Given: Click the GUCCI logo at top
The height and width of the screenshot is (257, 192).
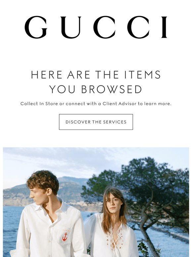Looking at the screenshot, I should point(96,27).
